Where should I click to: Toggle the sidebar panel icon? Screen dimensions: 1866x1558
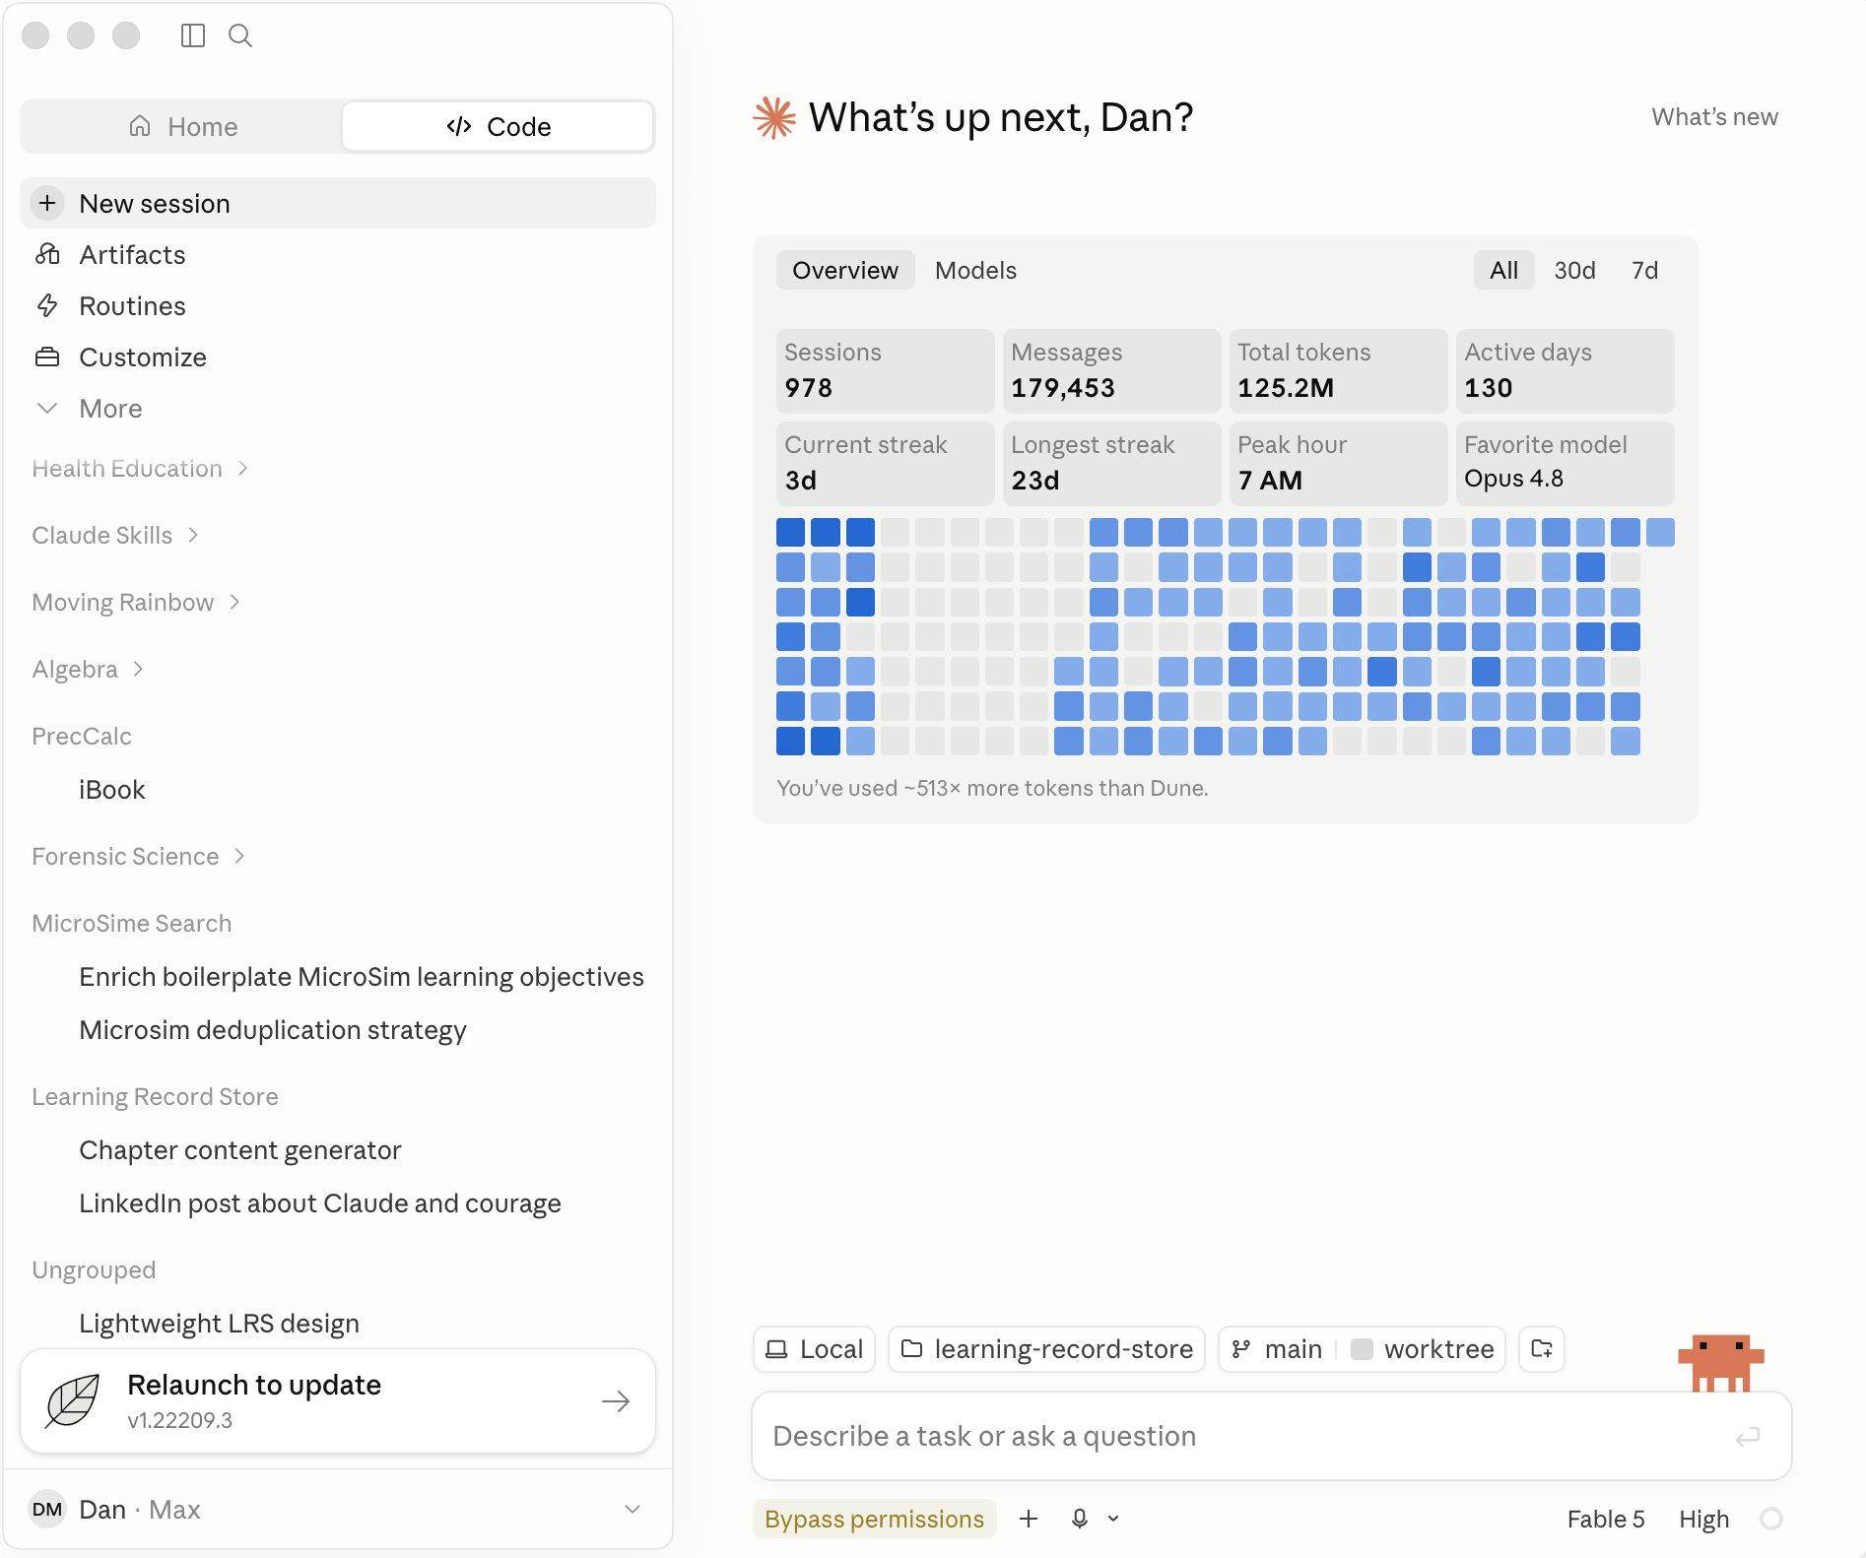coord(193,36)
